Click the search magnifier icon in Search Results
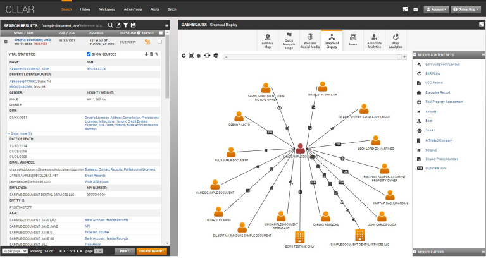Screen dimensions: 486x273 coord(110,25)
